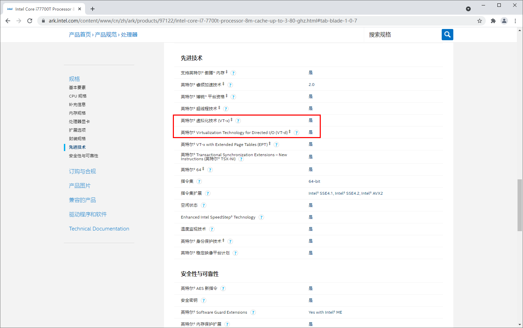This screenshot has height=328, width=523.
Task: Open help icon for 博锐 平台资格 row
Action: click(233, 97)
